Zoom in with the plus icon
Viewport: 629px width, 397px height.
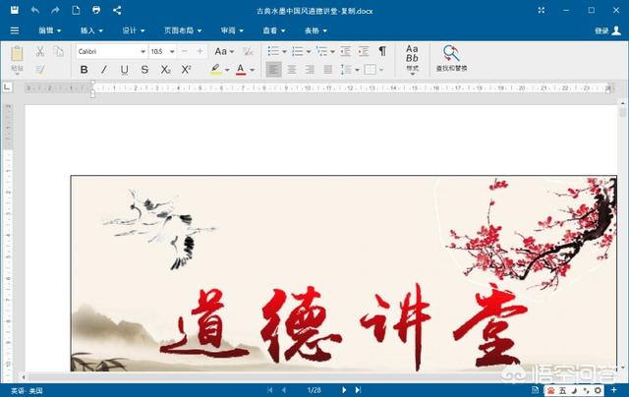[613, 390]
